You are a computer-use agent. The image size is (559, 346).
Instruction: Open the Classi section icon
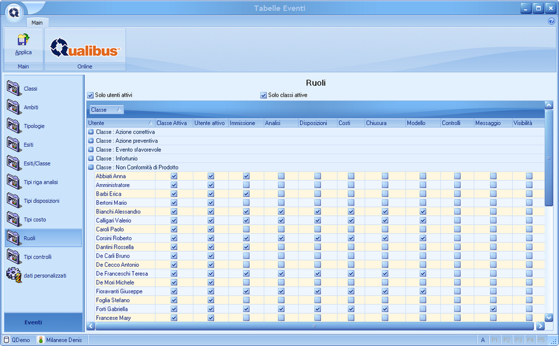(14, 89)
